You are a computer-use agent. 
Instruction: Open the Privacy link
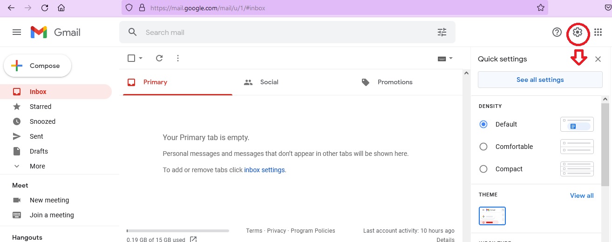tap(277, 230)
